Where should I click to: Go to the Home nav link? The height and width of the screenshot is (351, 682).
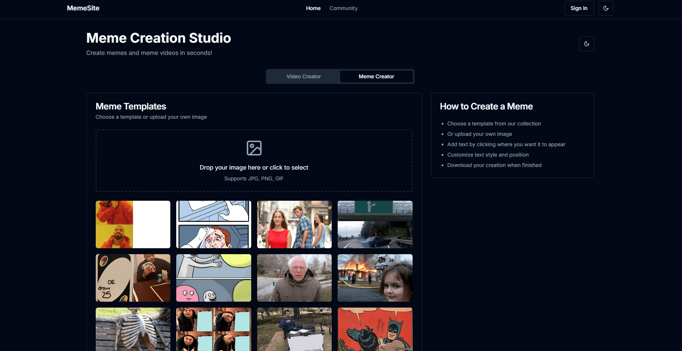click(313, 8)
